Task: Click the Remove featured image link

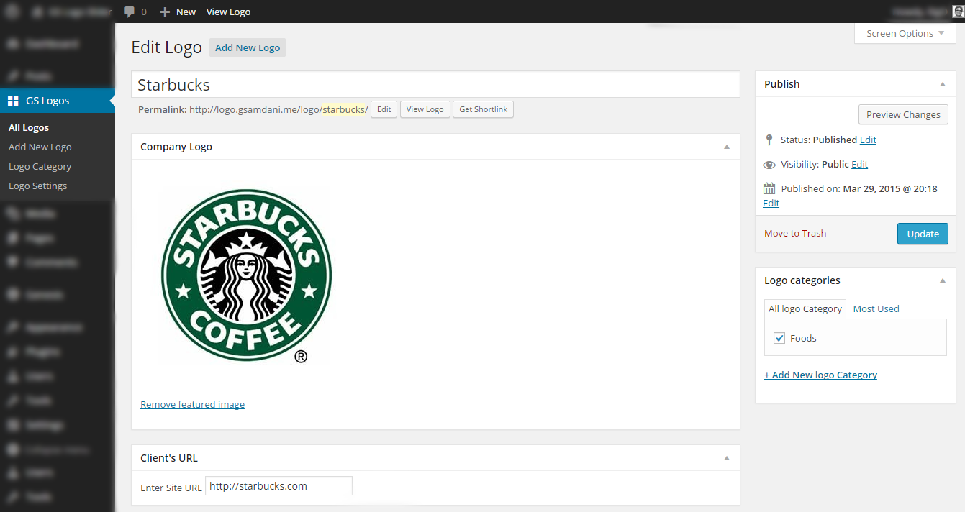Action: click(x=192, y=404)
